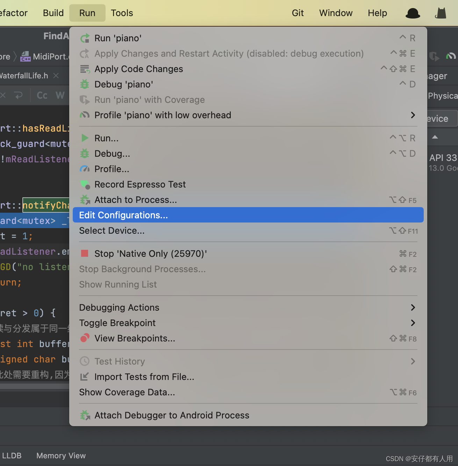458x466 pixels.
Task: Click the Run 'piano' green arrow icon
Action: pos(85,38)
